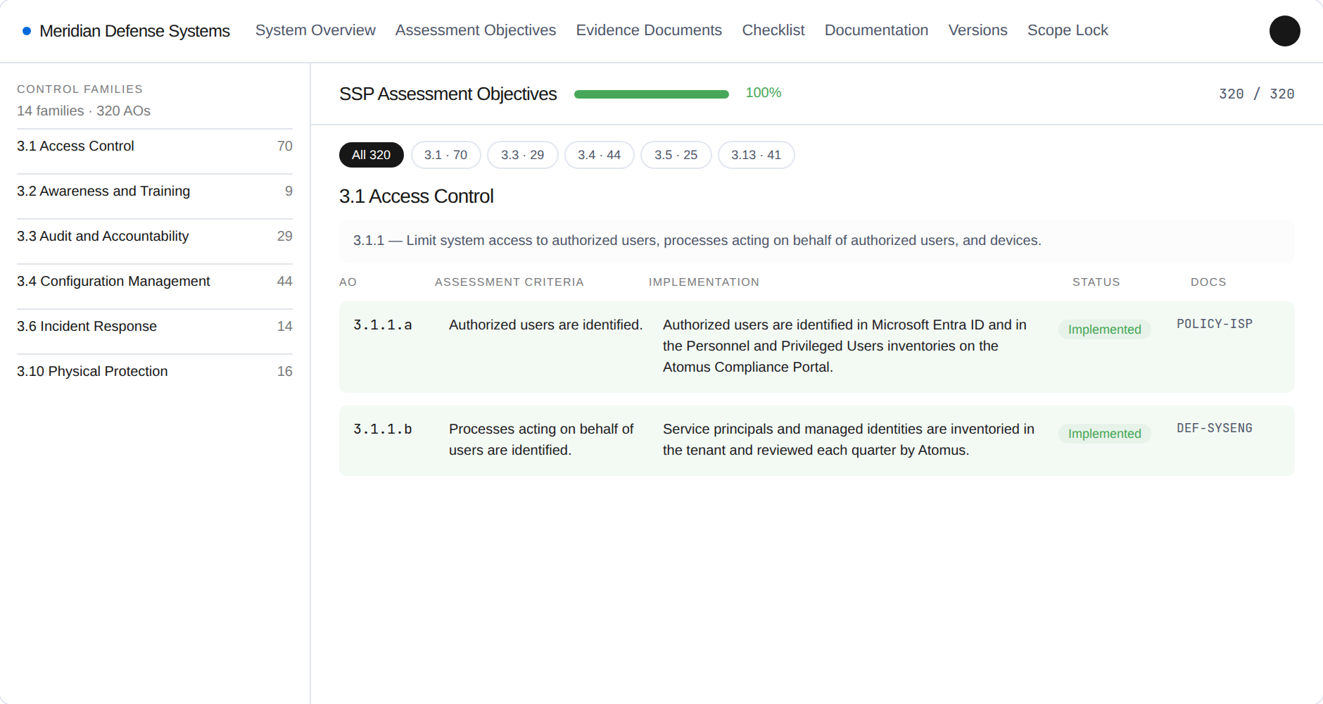Image resolution: width=1323 pixels, height=704 pixels.
Task: Filter by 3.4 · 44 pill
Action: 599,155
